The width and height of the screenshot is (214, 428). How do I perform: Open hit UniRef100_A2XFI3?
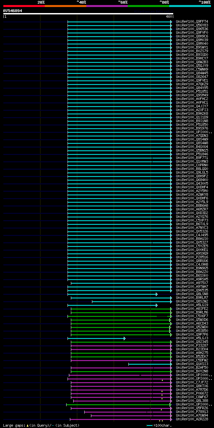click(x=192, y=110)
